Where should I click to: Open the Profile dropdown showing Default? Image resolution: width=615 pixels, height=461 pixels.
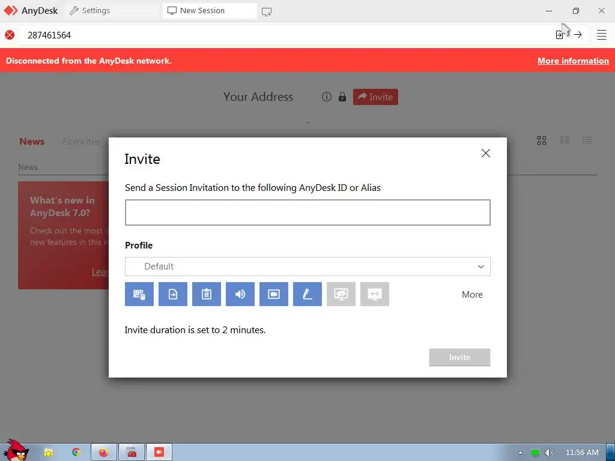click(x=307, y=267)
